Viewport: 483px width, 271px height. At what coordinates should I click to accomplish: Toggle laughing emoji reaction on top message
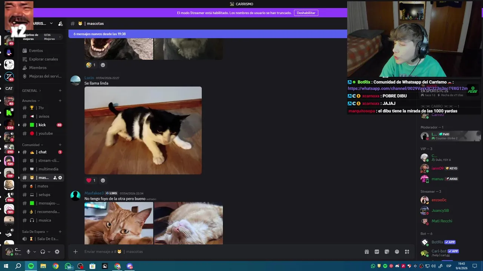(x=91, y=65)
